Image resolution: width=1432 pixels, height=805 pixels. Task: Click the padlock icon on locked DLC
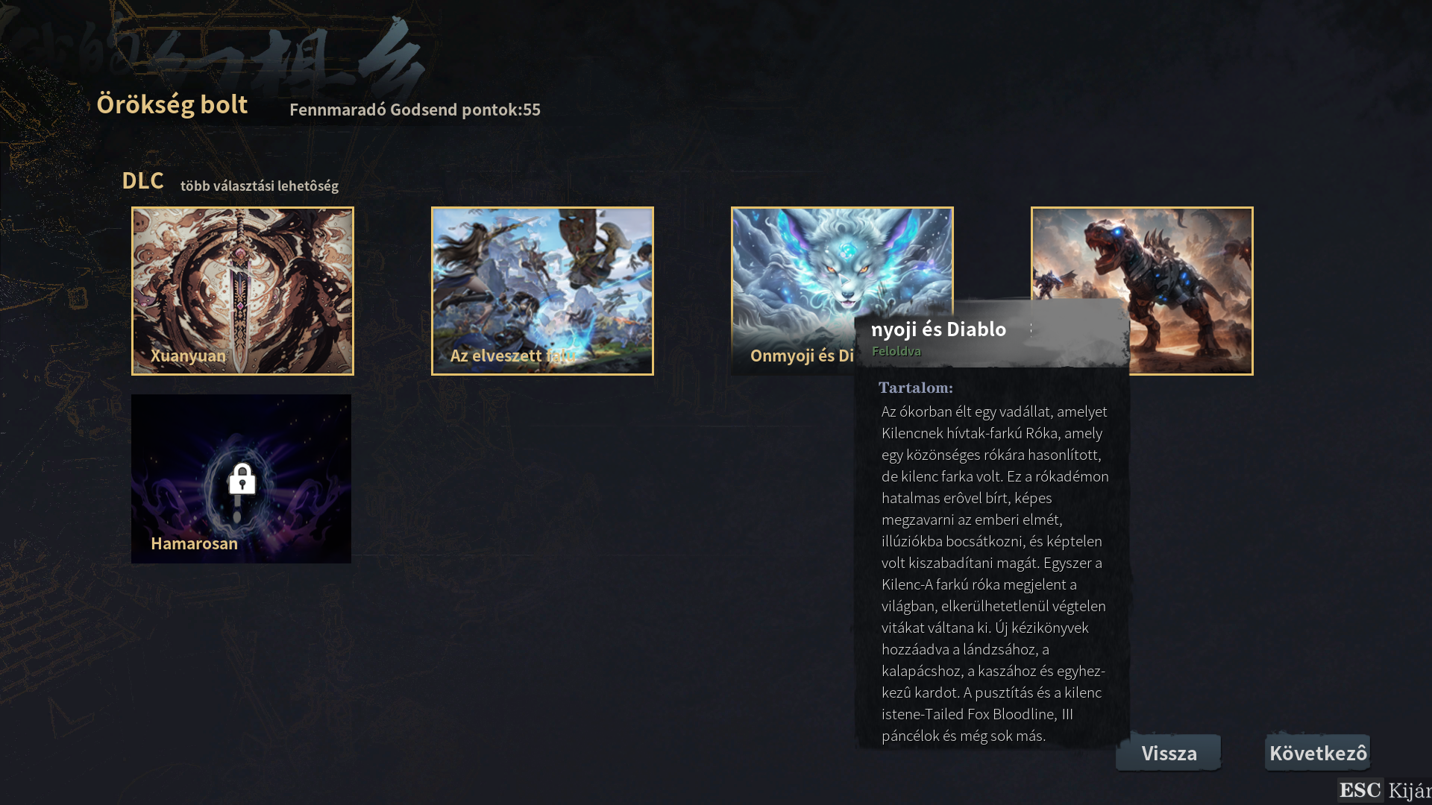tap(242, 479)
